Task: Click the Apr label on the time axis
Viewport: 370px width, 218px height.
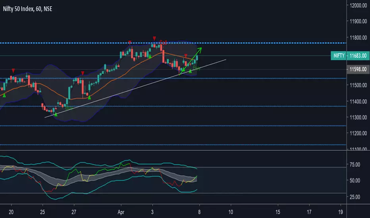Action: (121, 212)
